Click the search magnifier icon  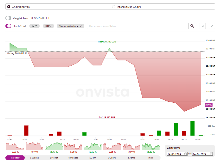tap(192, 26)
